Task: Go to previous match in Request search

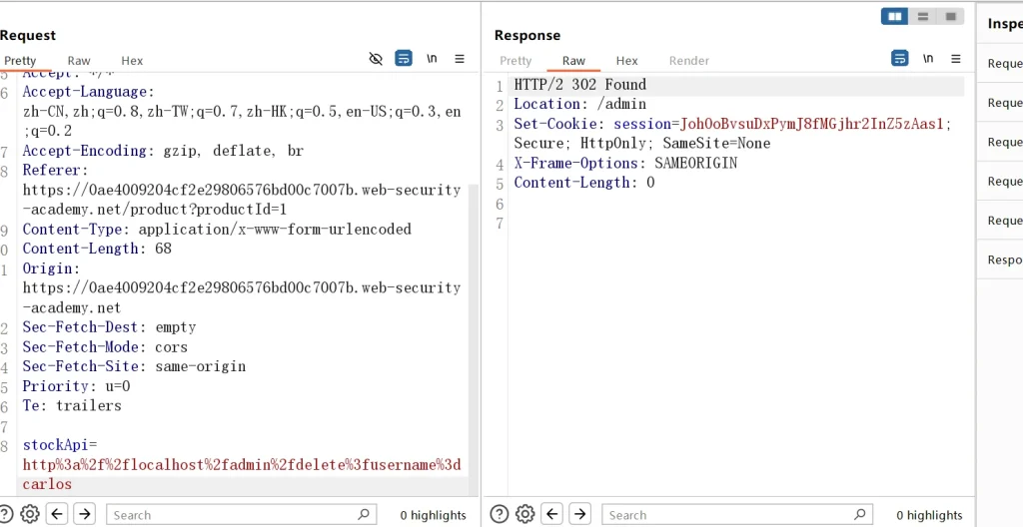Action: click(58, 514)
